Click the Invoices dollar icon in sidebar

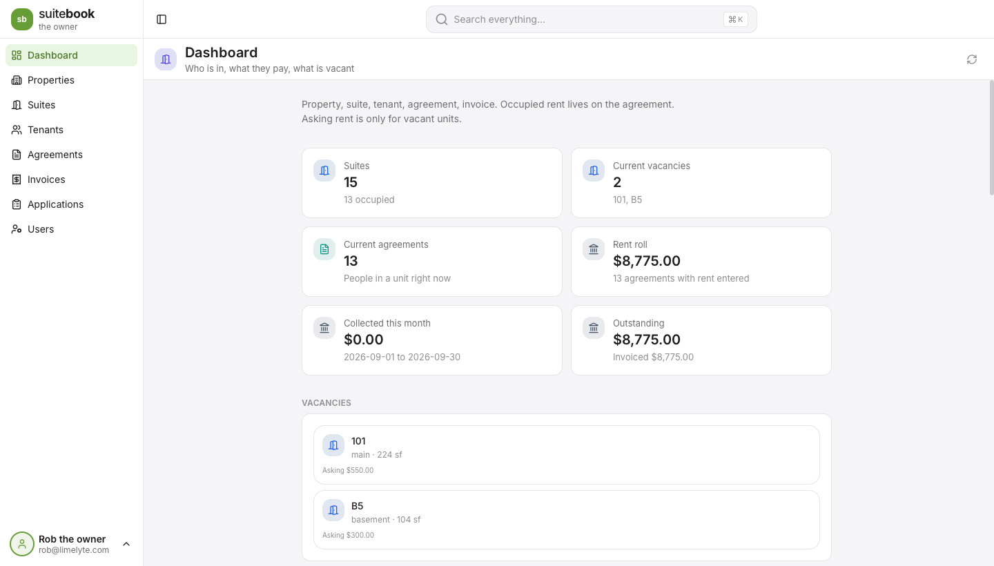click(17, 179)
